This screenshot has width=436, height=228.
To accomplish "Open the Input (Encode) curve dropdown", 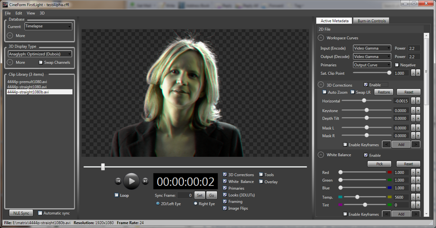I will (x=372, y=48).
